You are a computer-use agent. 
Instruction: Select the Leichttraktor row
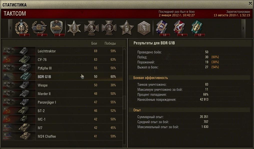(63, 51)
